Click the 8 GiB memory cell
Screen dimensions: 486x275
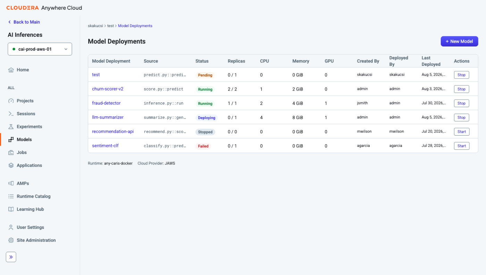click(x=298, y=118)
